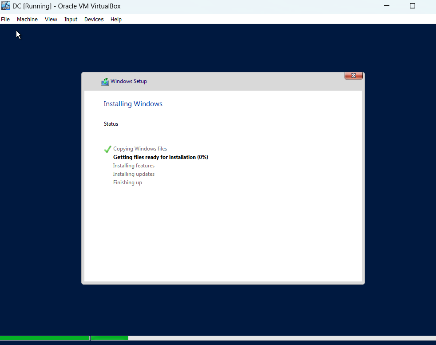Open the Input menu
This screenshot has width=436, height=345.
tap(71, 20)
